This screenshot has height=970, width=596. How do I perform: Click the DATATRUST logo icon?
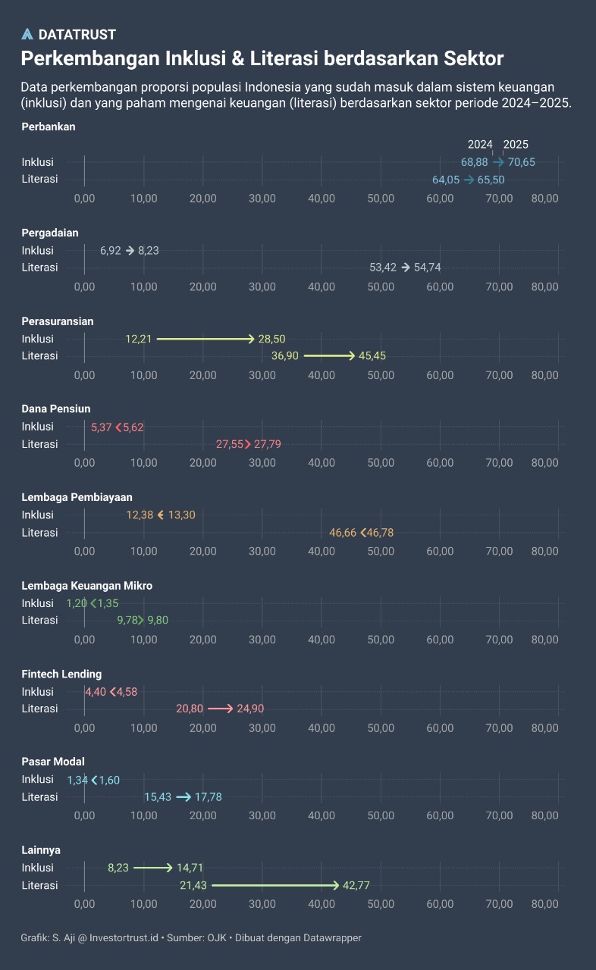(27, 34)
